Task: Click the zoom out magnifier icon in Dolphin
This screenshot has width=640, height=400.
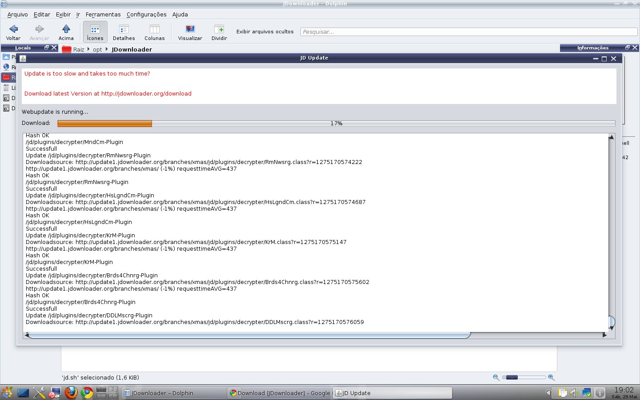Action: pyautogui.click(x=496, y=377)
